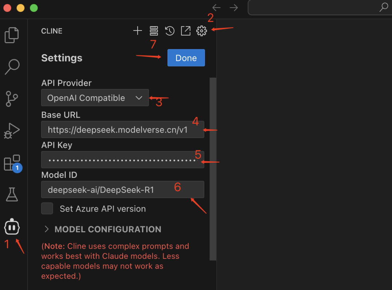Click the Base URL input field
The image size is (392, 290).
coord(122,129)
